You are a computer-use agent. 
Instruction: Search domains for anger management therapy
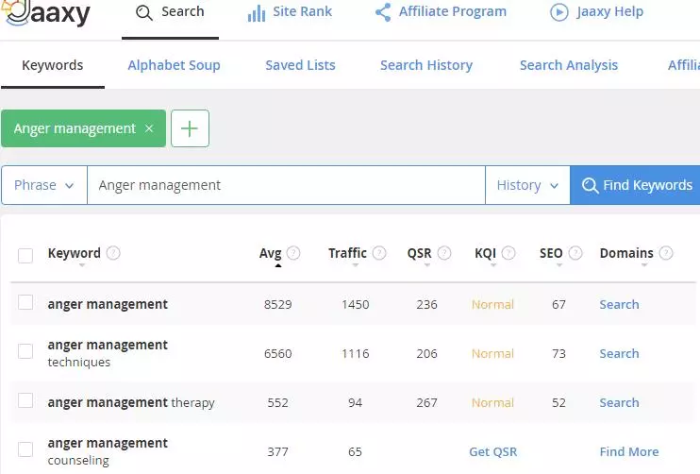point(619,403)
